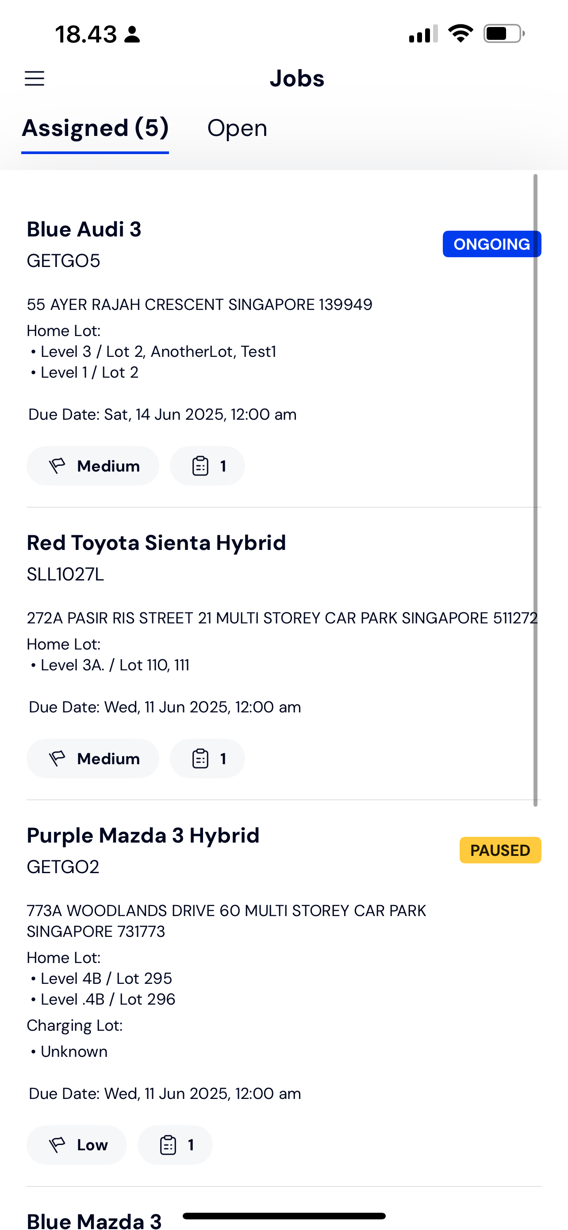Tap the flag icon on Red Toyota Sienta
The height and width of the screenshot is (1230, 568).
(x=57, y=759)
